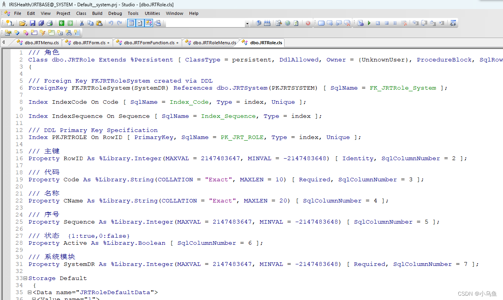Collapse the Storage Default block on line 33
Image resolution: width=503 pixels, height=300 pixels.
coord(25,278)
